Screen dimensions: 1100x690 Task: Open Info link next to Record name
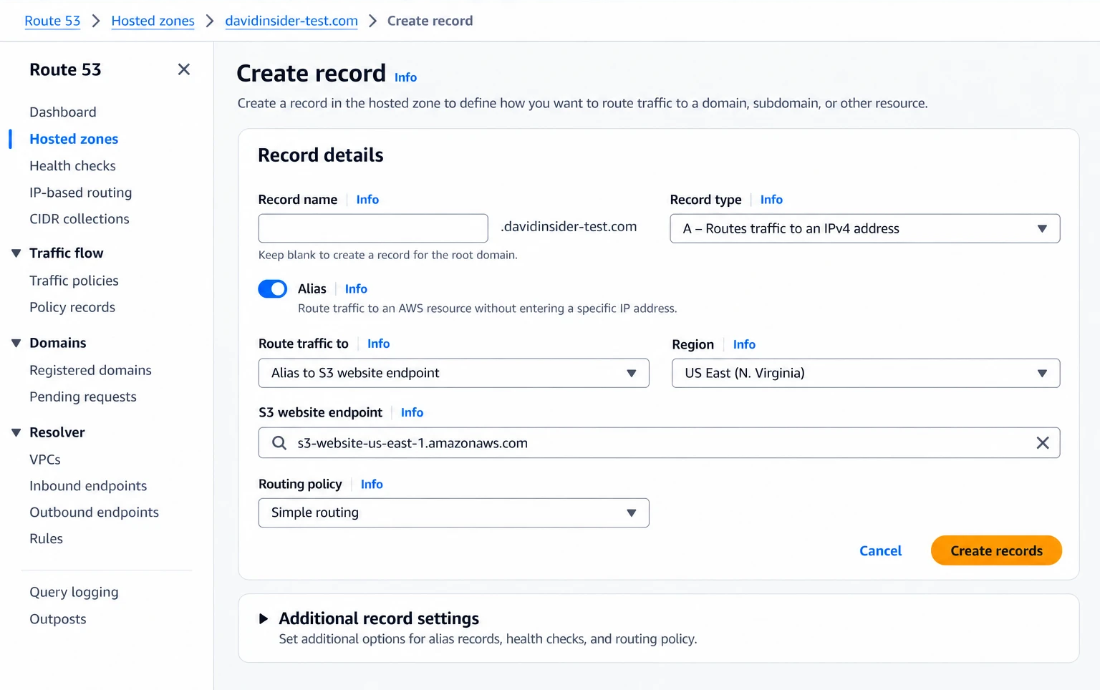pyautogui.click(x=367, y=200)
